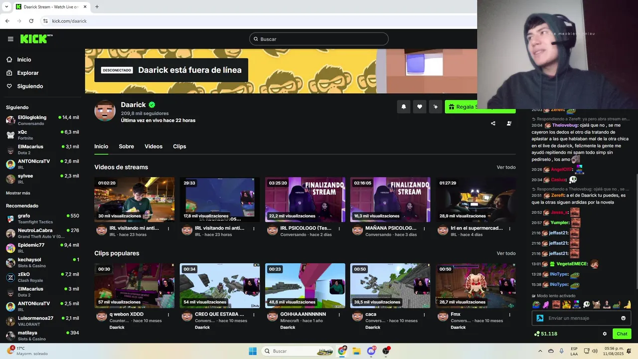Open Siguiendo in the sidebar

[30, 86]
